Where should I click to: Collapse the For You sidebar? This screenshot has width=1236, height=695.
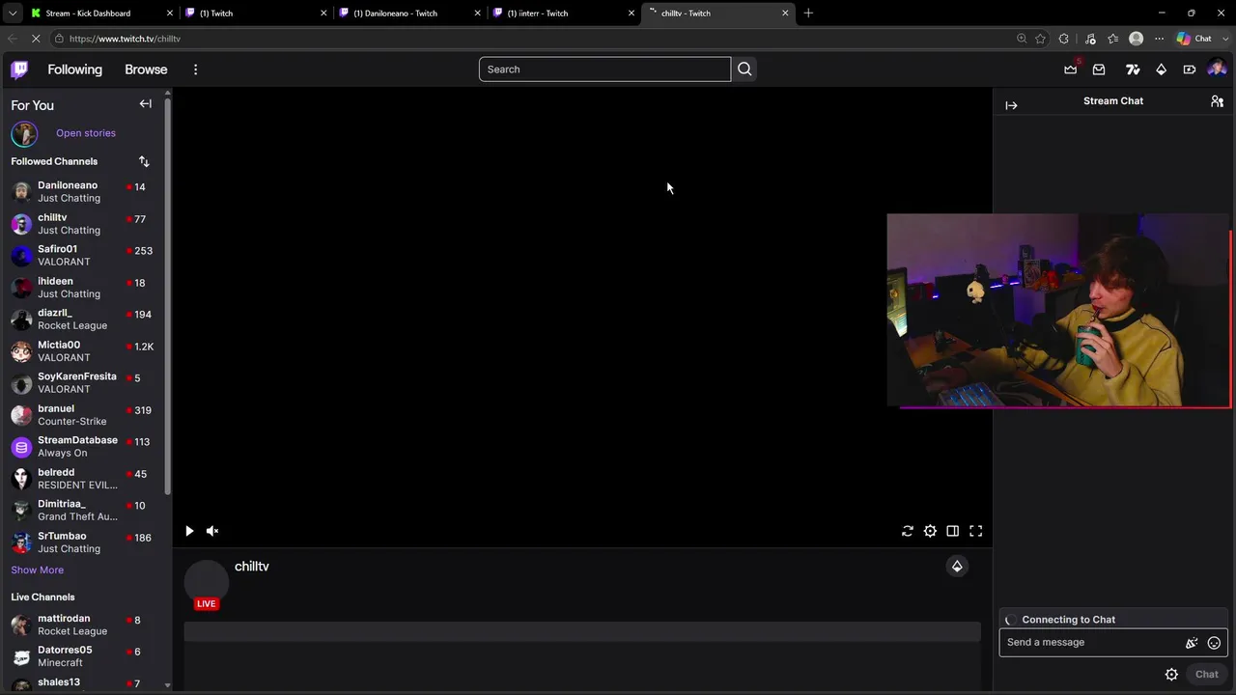pos(146,104)
